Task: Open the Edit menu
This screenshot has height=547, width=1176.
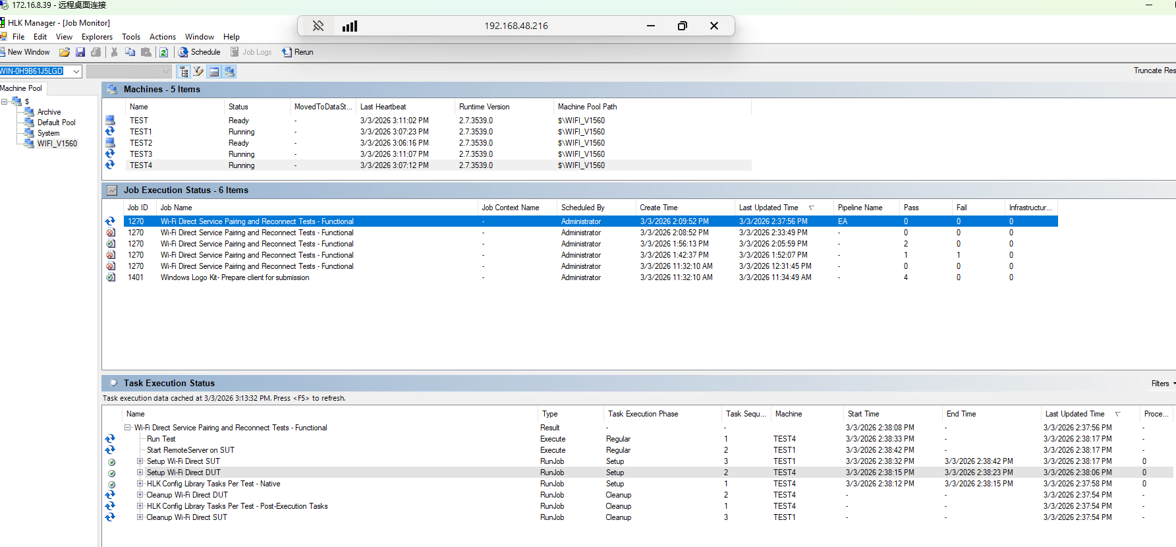Action: coord(40,37)
